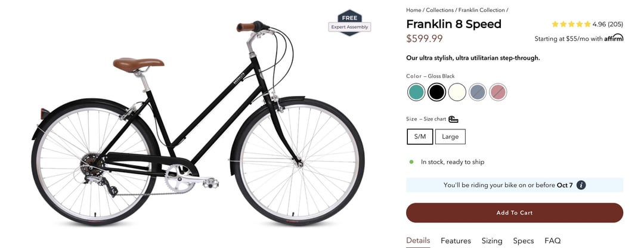644x248 pixels.
Task: Choose the cream white color swatch
Action: pyautogui.click(x=457, y=92)
